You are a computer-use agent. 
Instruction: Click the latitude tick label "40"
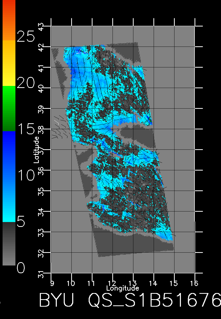41,88
